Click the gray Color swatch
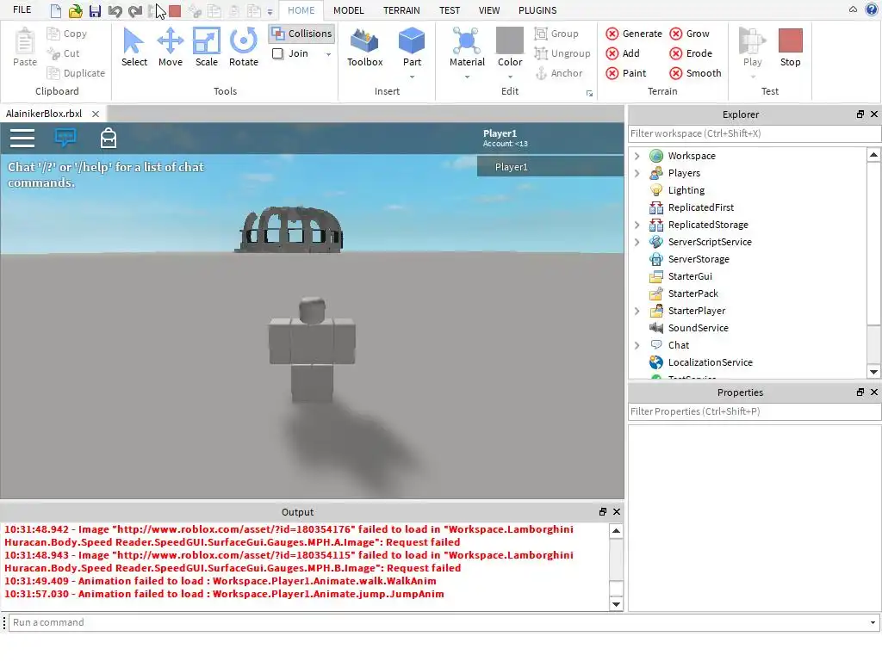882x661 pixels. [510, 40]
